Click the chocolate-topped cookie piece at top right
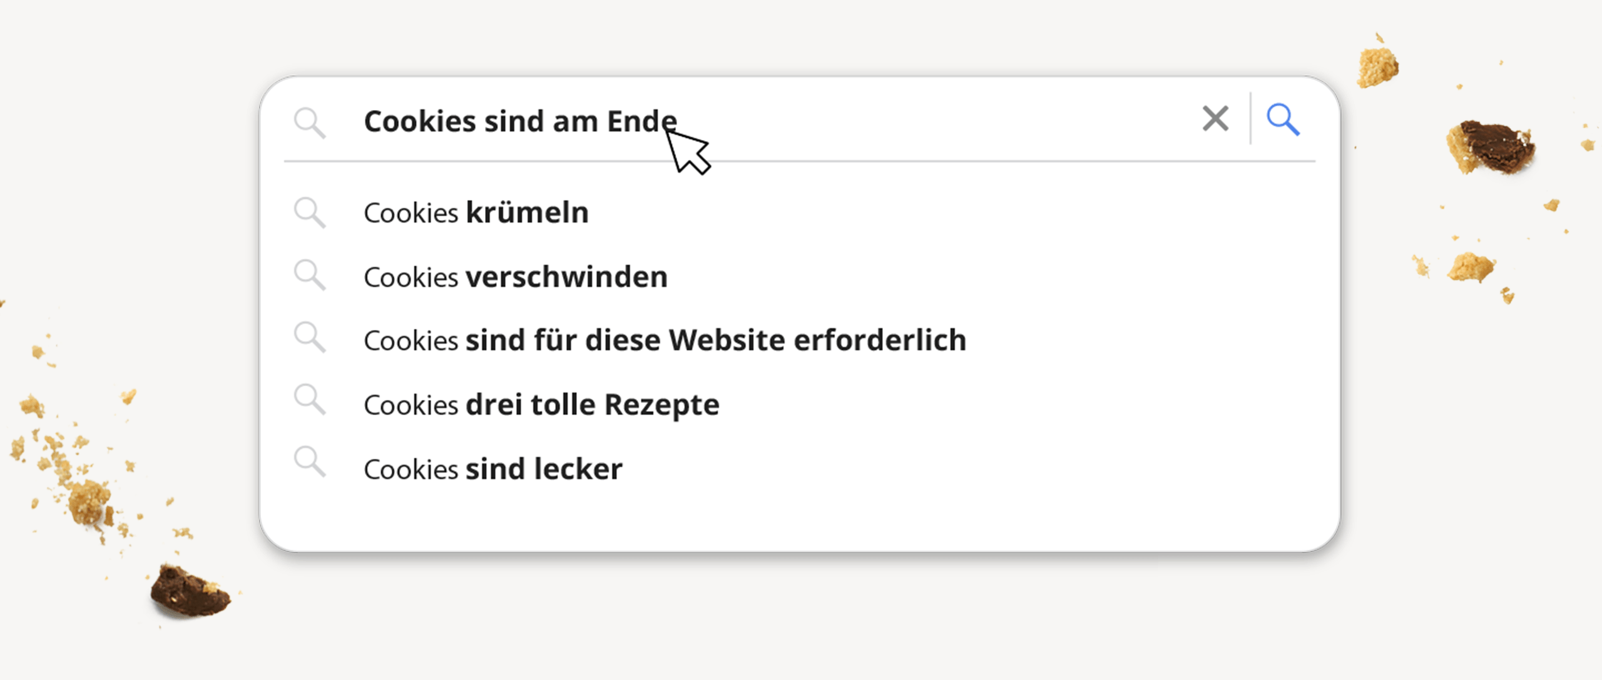 [x=1491, y=147]
